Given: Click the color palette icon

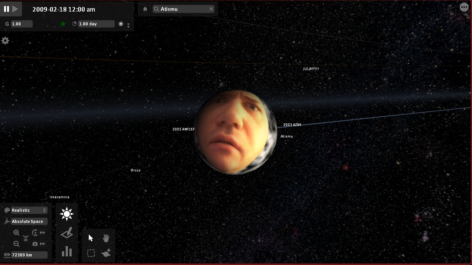Looking at the screenshot, I should tap(7, 210).
